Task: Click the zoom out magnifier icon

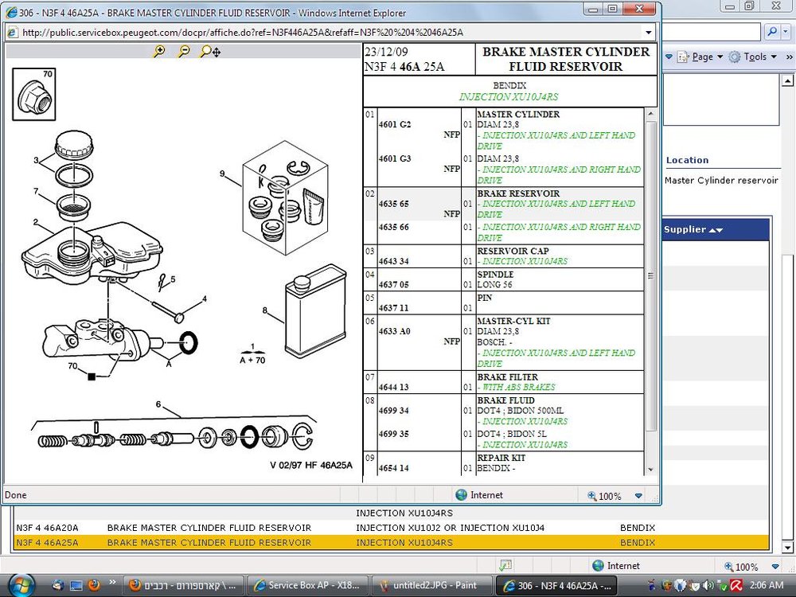Action: click(184, 51)
